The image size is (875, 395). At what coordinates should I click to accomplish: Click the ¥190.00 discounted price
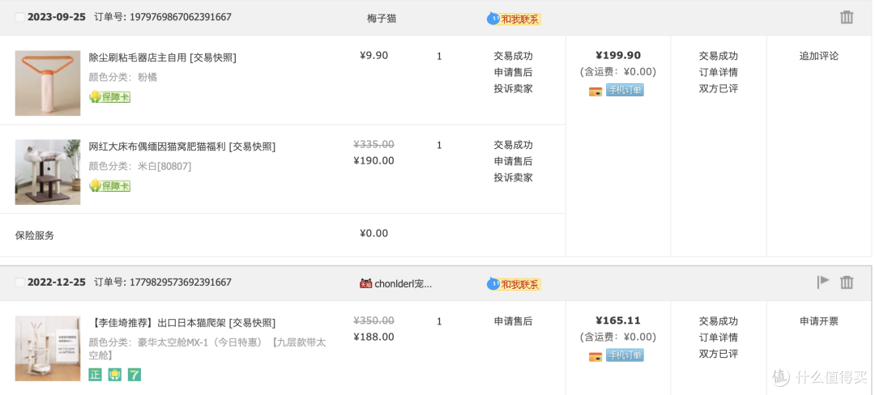[373, 161]
